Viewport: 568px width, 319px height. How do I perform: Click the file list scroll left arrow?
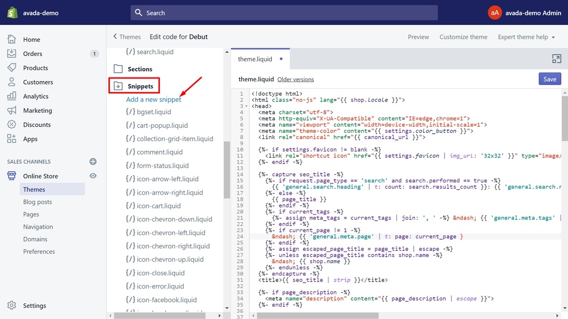coord(110,315)
